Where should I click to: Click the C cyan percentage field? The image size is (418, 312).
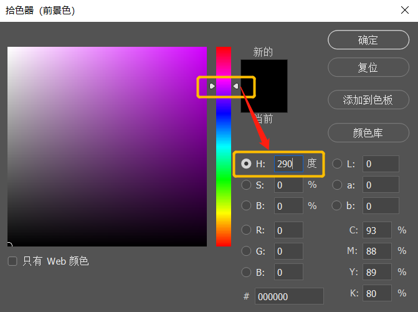378,230
